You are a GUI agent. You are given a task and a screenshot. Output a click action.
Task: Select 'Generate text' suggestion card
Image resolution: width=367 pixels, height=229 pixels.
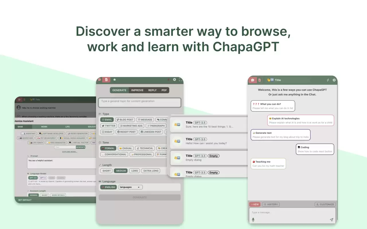click(x=281, y=135)
